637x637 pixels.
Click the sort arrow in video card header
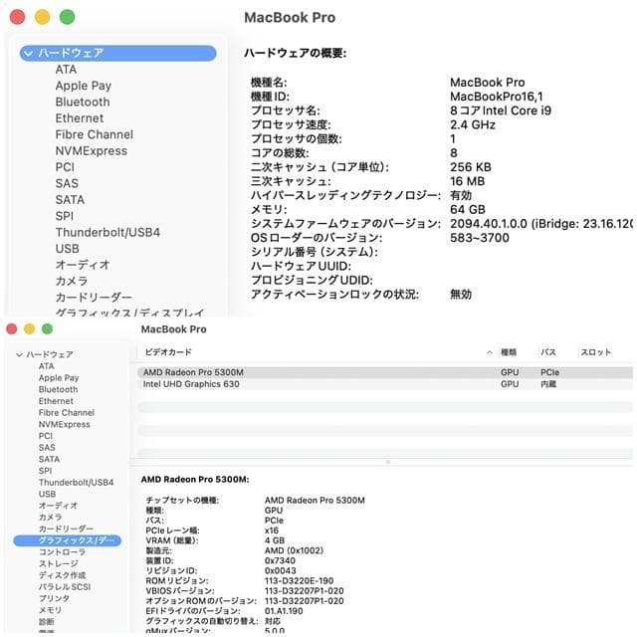click(x=490, y=352)
